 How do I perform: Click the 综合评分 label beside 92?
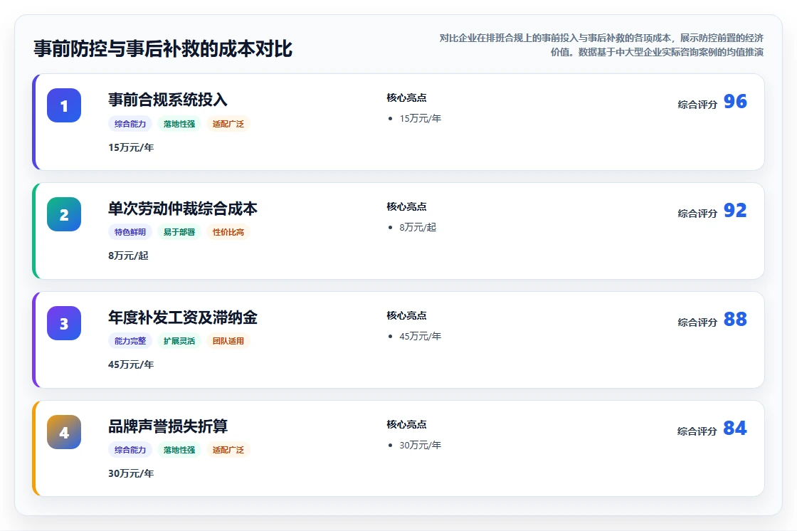[x=697, y=214]
